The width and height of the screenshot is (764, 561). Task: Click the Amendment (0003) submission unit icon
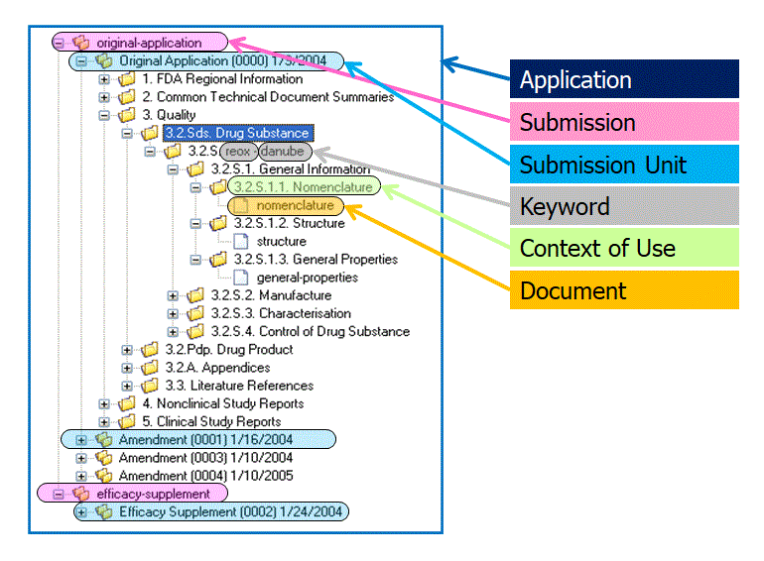[x=103, y=458]
